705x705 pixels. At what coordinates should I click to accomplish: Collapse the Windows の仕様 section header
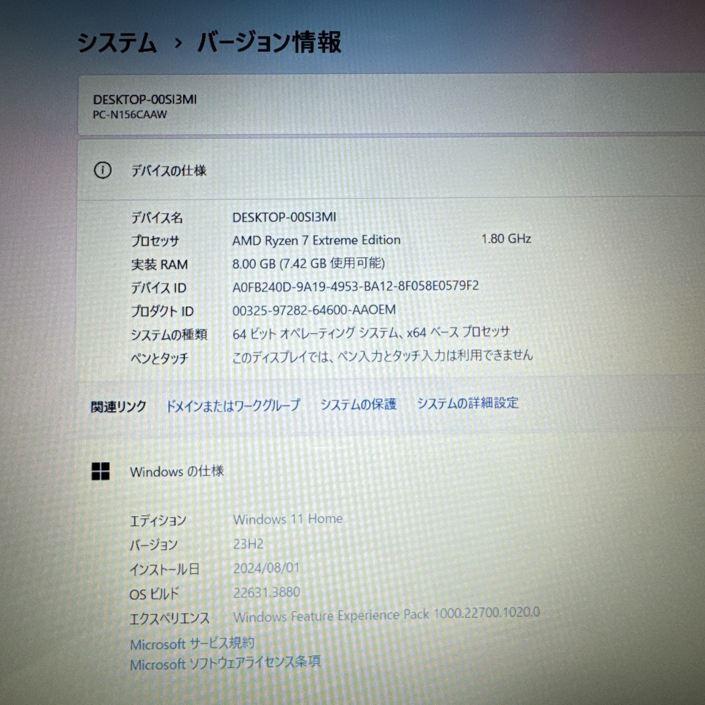(391, 471)
